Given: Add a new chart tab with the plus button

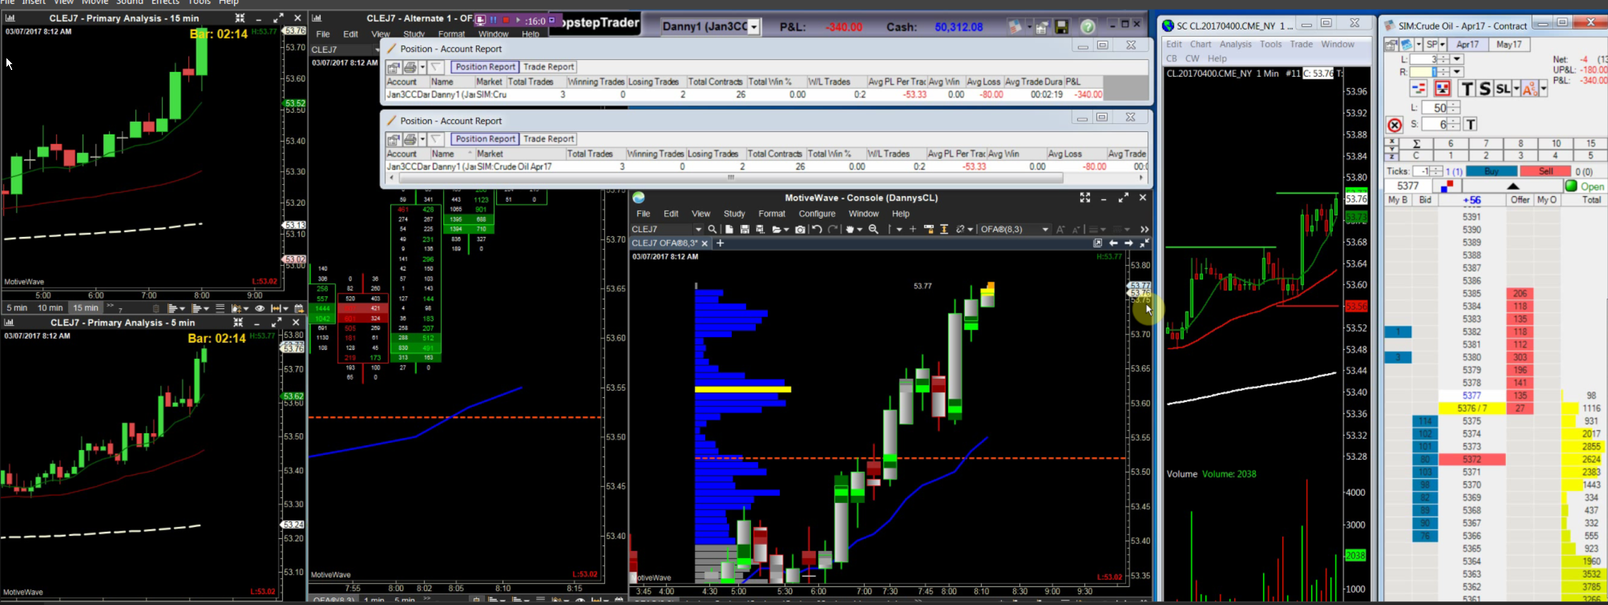Looking at the screenshot, I should [x=720, y=244].
